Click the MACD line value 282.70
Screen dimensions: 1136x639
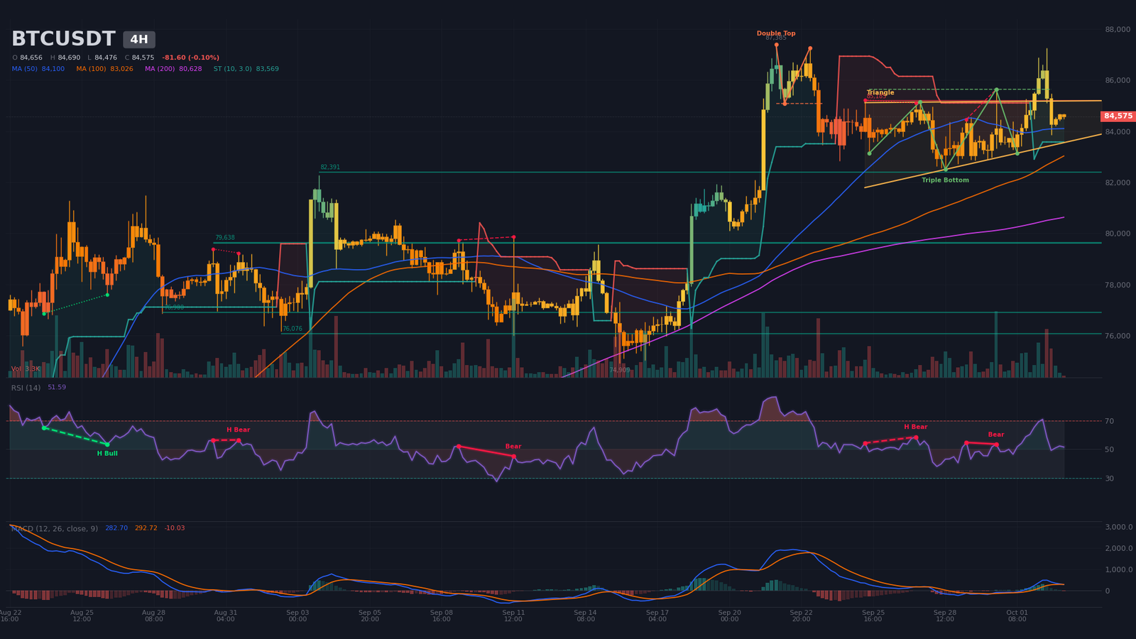tap(116, 528)
